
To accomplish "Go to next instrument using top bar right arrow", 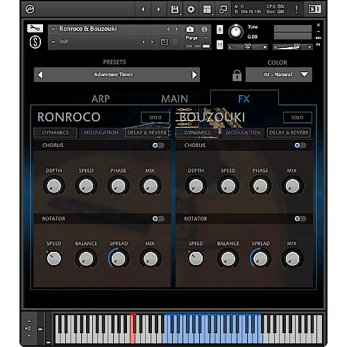I will [x=159, y=9].
